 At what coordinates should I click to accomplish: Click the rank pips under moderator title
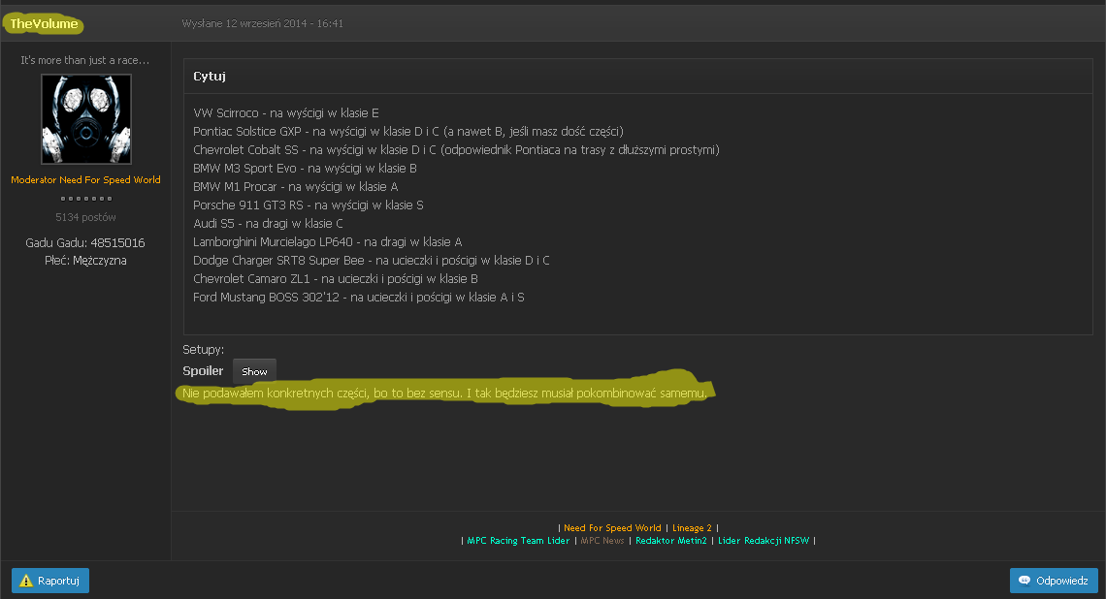tap(86, 199)
